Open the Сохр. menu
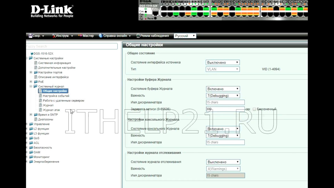 tap(36, 36)
